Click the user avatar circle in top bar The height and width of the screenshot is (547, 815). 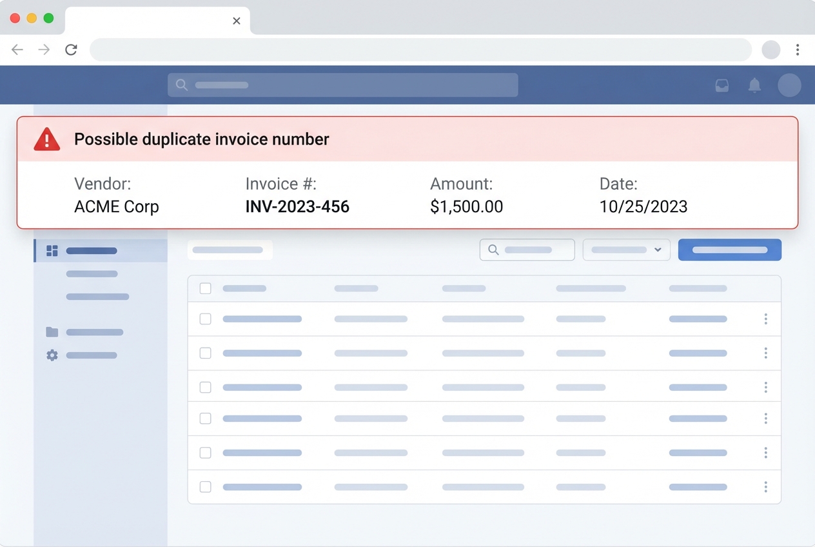pos(789,85)
